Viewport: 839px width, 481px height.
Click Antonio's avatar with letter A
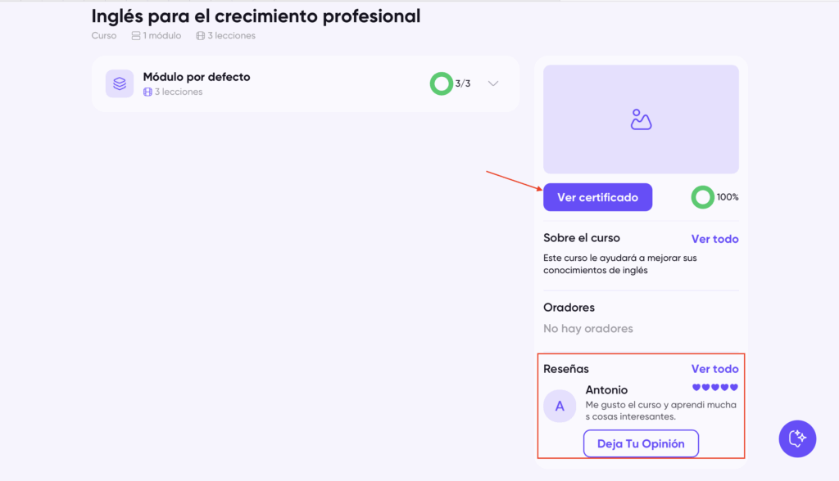(x=560, y=406)
